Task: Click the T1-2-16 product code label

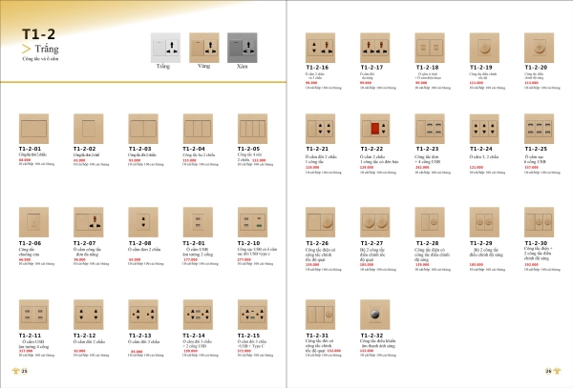Action: [317, 68]
